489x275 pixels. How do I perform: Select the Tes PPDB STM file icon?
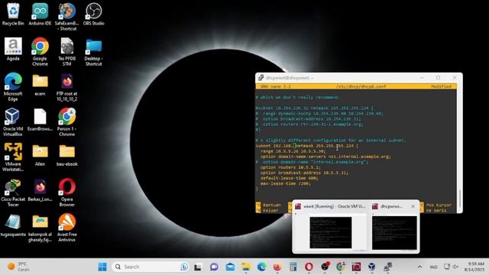(66, 52)
